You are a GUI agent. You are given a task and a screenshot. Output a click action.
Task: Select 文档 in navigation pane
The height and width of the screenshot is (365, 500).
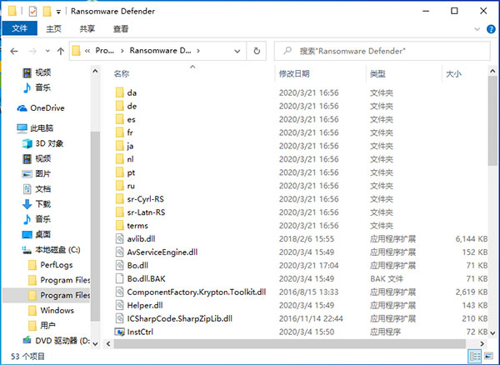coord(37,189)
